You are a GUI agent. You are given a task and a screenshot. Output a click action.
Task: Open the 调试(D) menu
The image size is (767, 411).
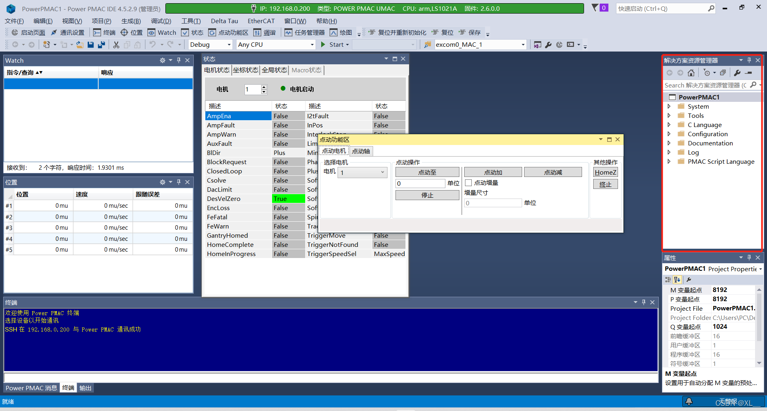161,21
